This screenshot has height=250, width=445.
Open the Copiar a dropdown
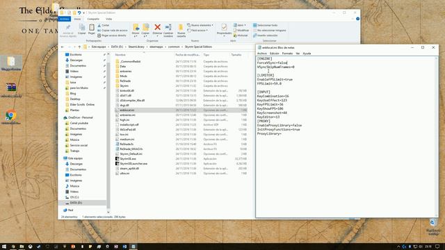[145, 31]
